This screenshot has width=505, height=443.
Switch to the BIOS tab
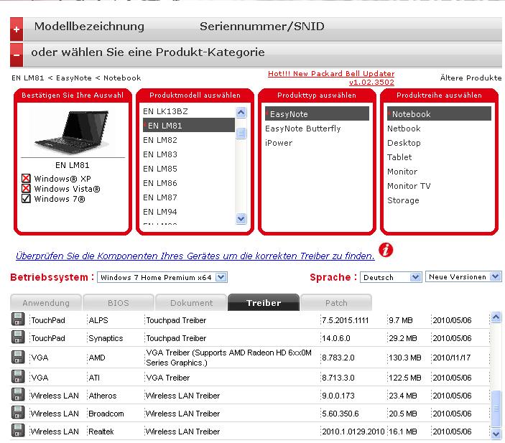[119, 302]
